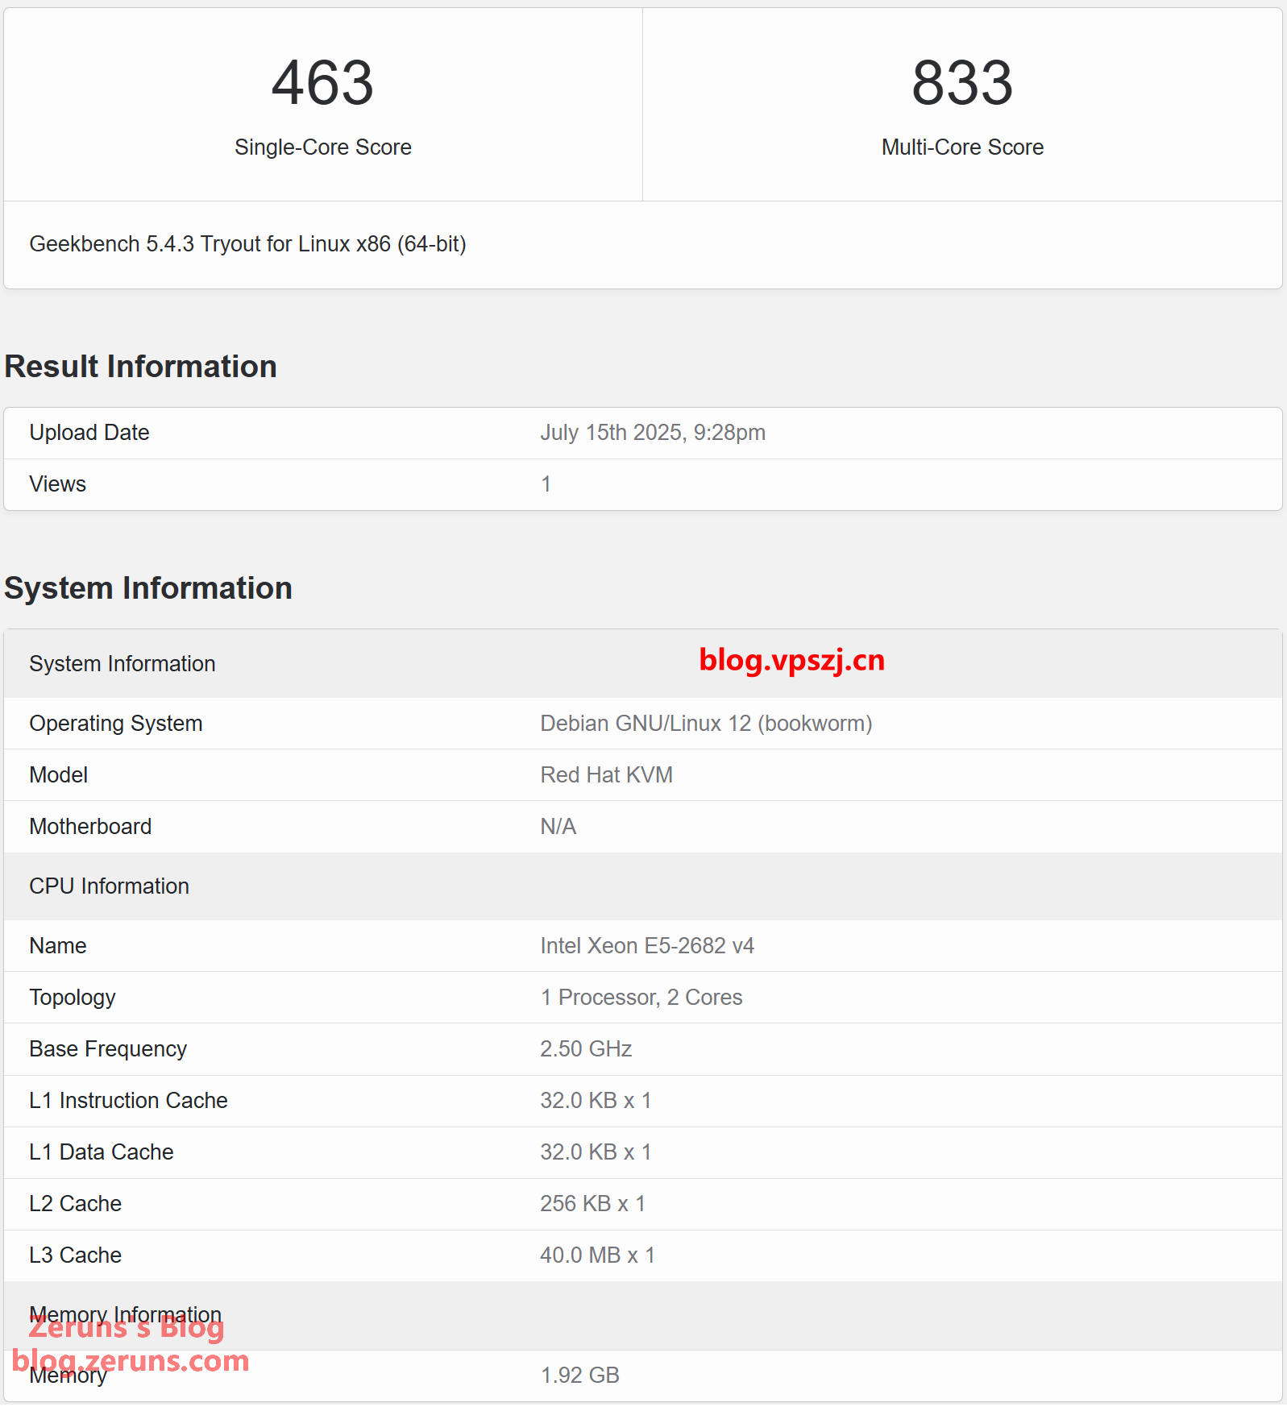Select the Geekbench 5.4.3 Tryout version text
The height and width of the screenshot is (1411, 1287).
247,244
